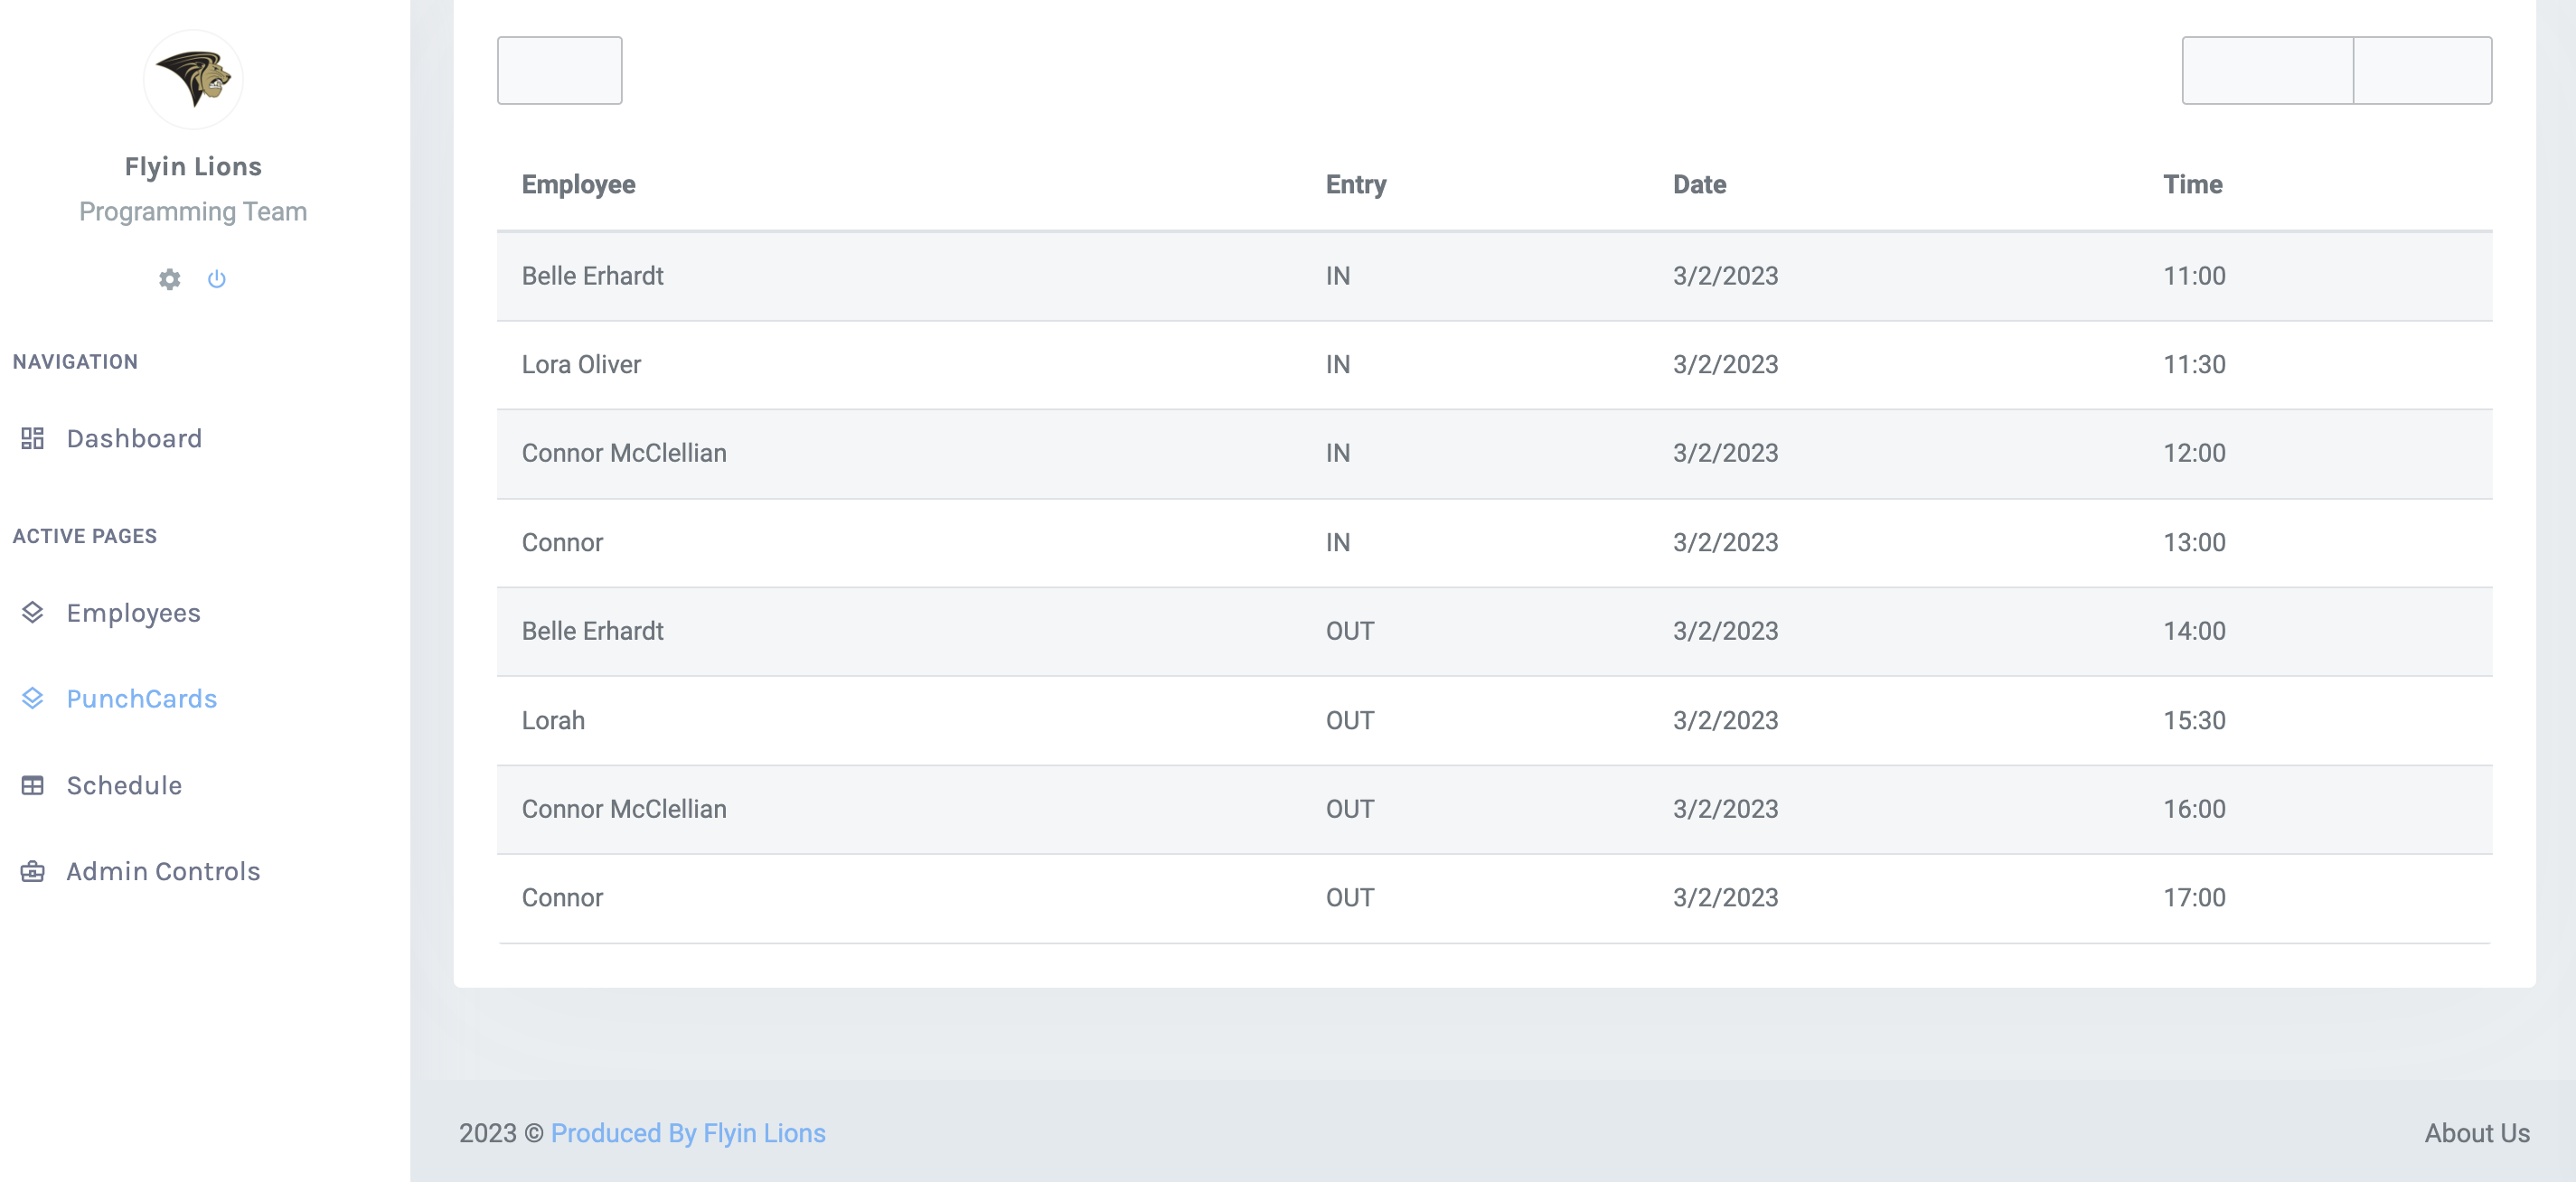The height and width of the screenshot is (1182, 2576).
Task: Open the About Us link
Action: click(2476, 1132)
